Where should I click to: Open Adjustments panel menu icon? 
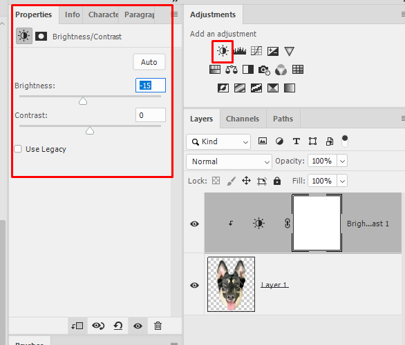pyautogui.click(x=403, y=14)
